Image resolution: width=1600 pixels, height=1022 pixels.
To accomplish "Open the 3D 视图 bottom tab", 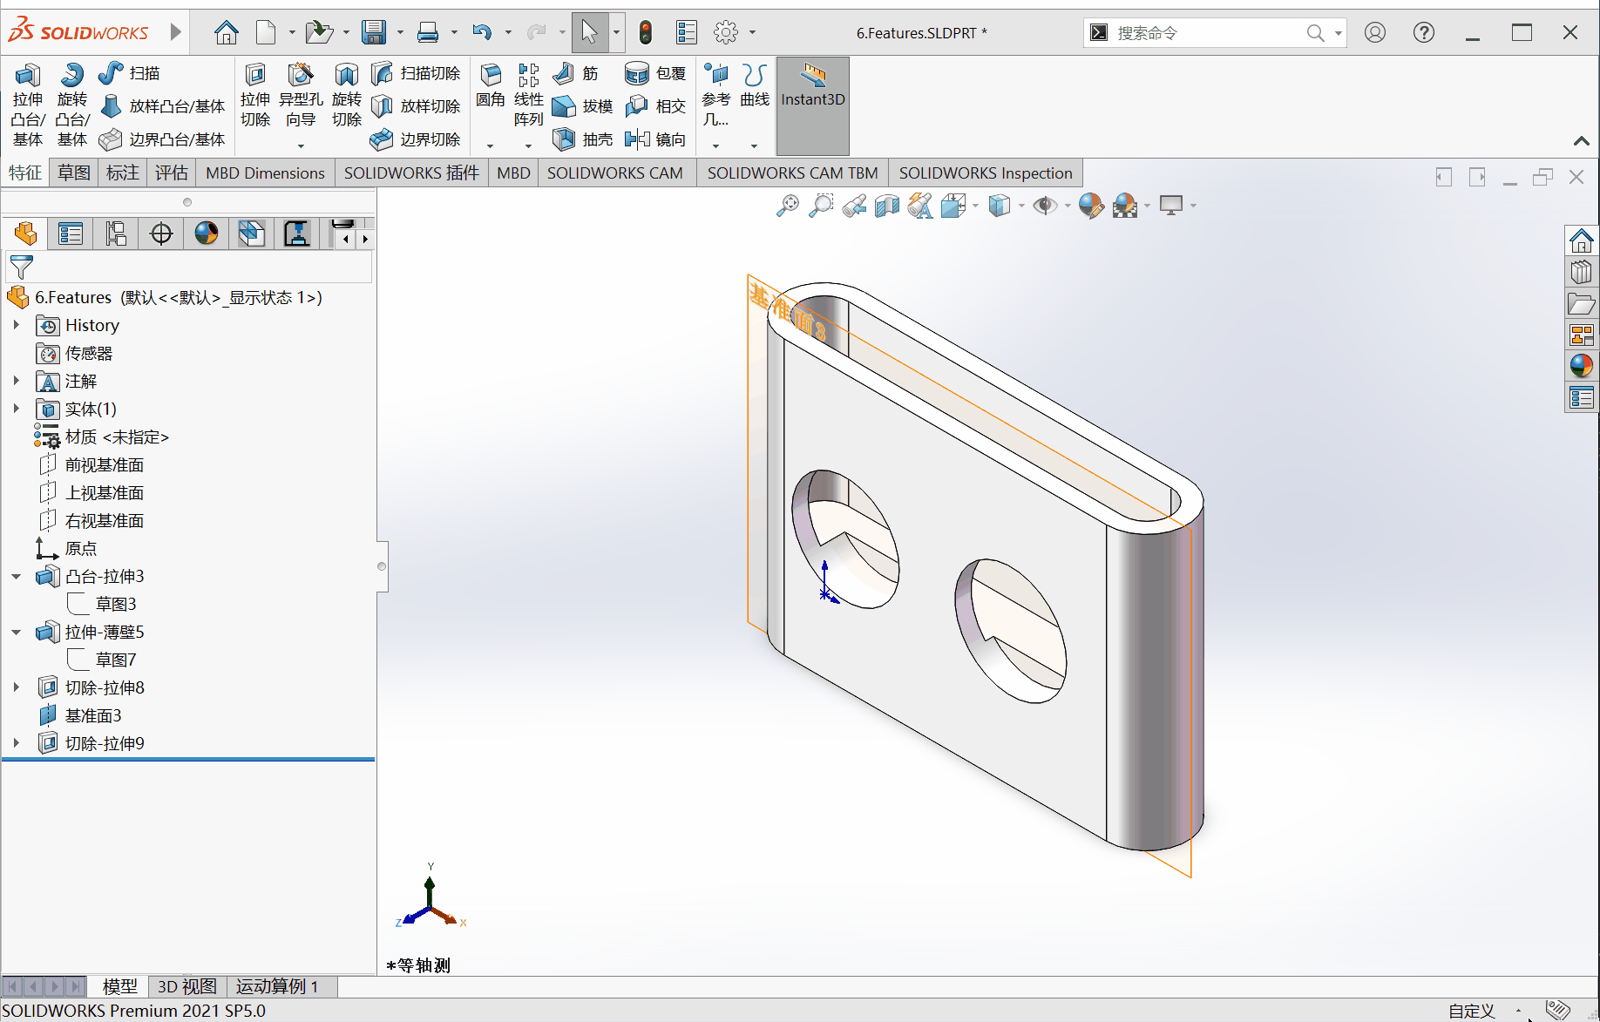I will 187,986.
